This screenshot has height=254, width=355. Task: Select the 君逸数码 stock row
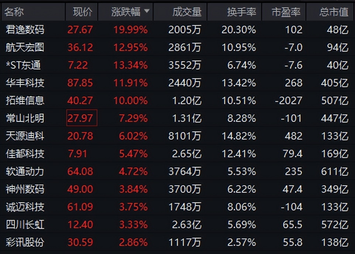coord(177,30)
